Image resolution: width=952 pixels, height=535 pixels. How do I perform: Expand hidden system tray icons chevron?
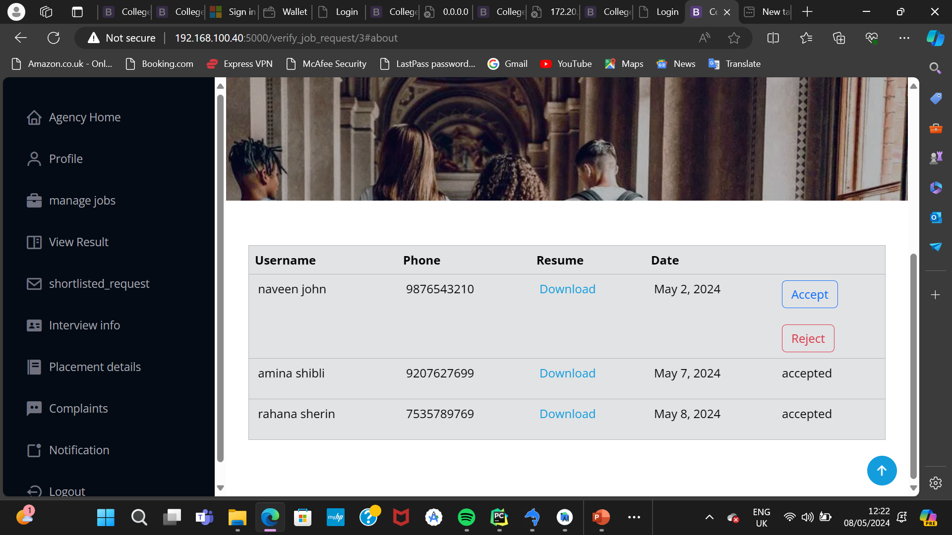(710, 518)
